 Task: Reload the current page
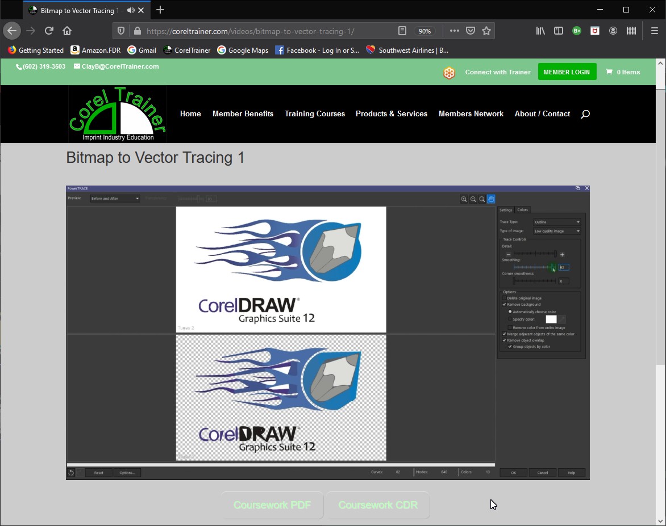tap(49, 31)
